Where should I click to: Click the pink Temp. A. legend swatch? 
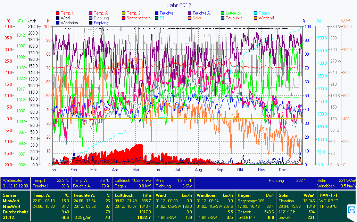(91, 13)
